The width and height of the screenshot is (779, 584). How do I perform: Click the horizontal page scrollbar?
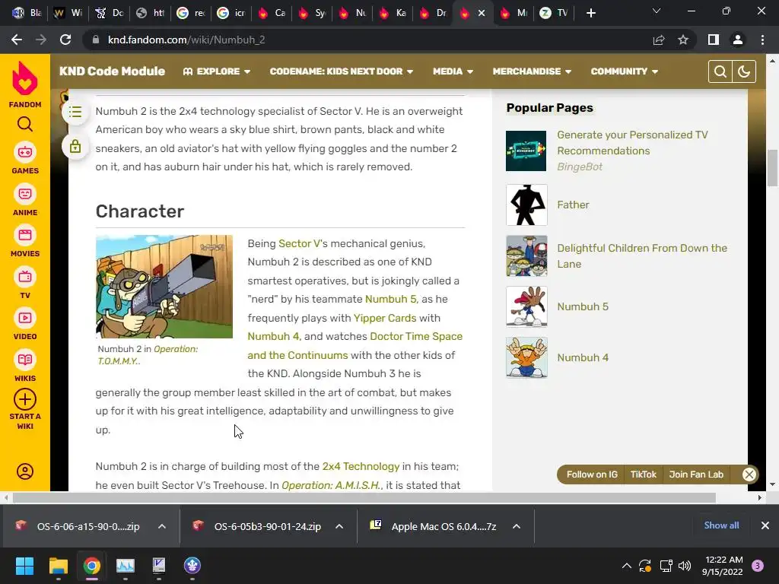coord(364,497)
